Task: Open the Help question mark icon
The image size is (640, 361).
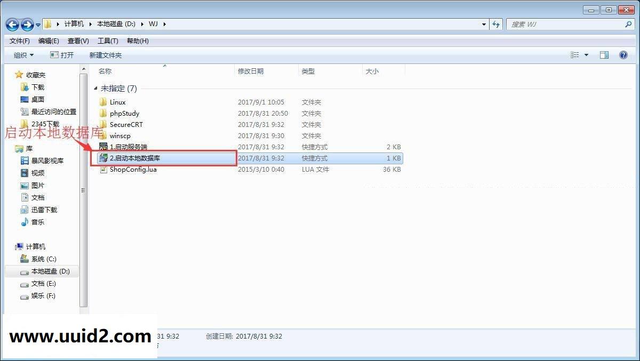Action: [623, 54]
